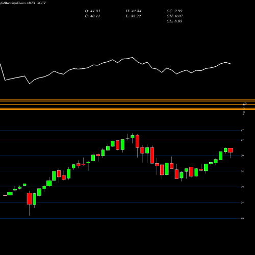Click the 'OH: 0.07' reading
The height and width of the screenshot is (255, 255).
(174, 16)
